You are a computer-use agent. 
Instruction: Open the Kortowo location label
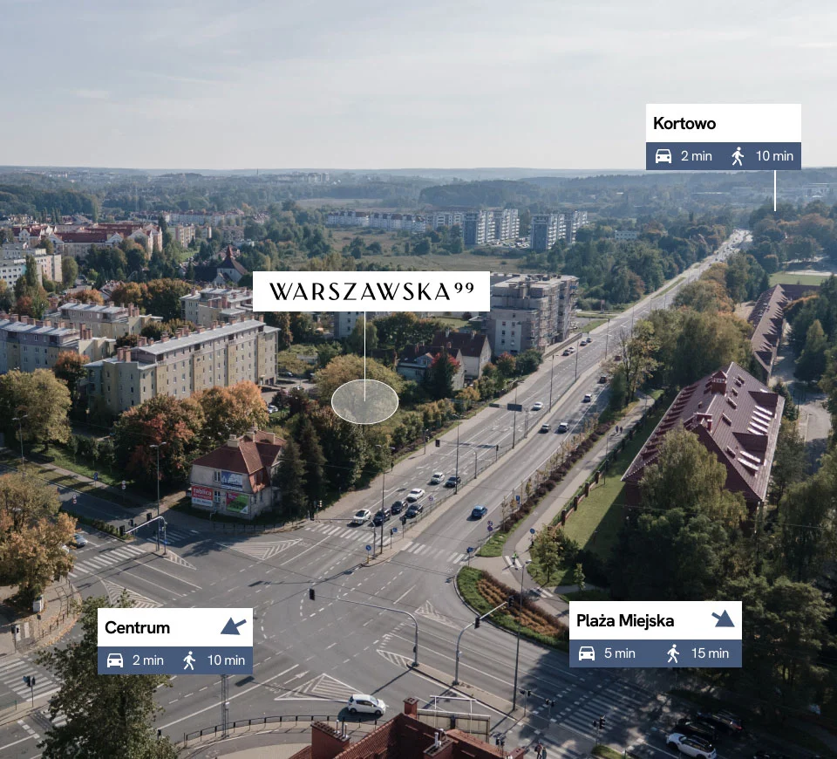coord(684,124)
